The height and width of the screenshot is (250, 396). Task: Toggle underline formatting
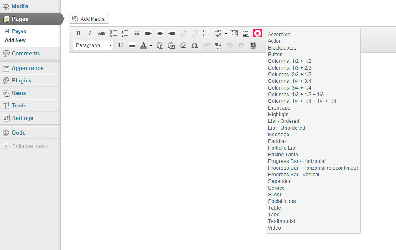[120, 45]
